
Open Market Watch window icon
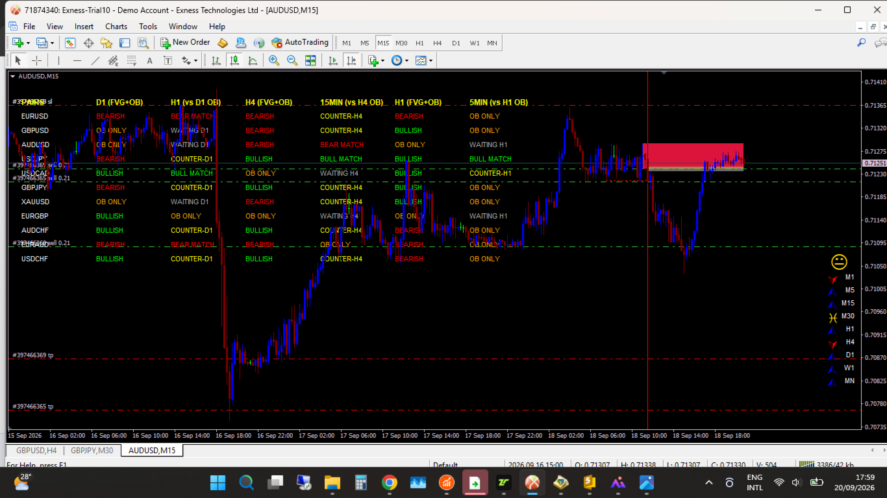[70, 43]
